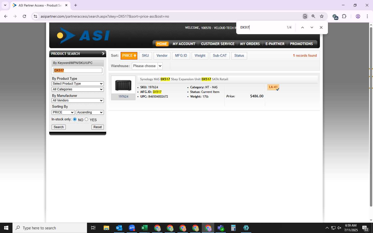Open the DX517 product thumbnail image
Viewport: 373px width, 233px height.
[123, 85]
